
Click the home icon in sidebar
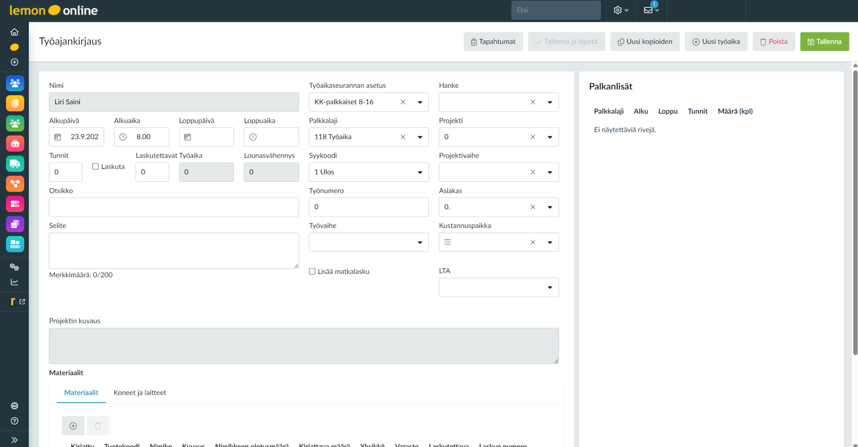[14, 32]
